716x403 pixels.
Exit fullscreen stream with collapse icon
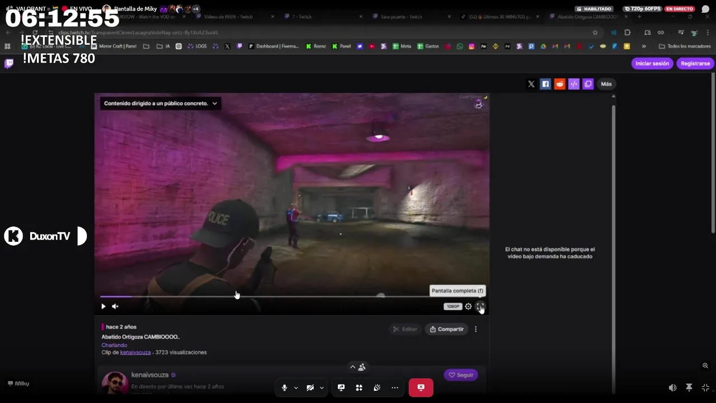tap(705, 387)
